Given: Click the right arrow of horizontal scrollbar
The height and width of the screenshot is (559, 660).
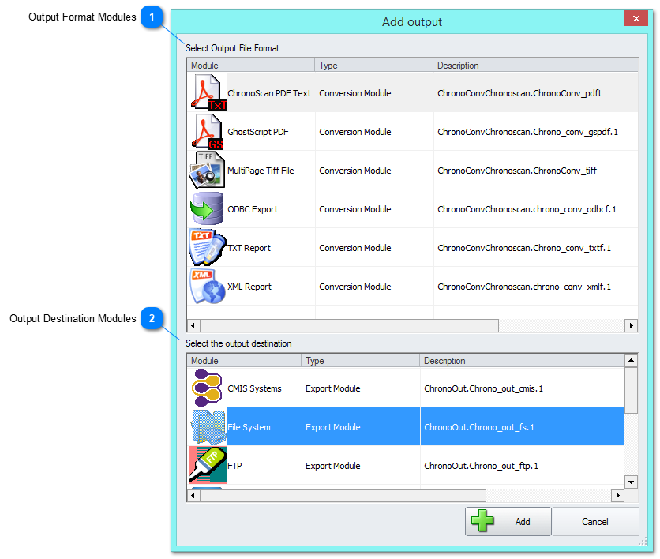Looking at the screenshot, I should click(631, 325).
